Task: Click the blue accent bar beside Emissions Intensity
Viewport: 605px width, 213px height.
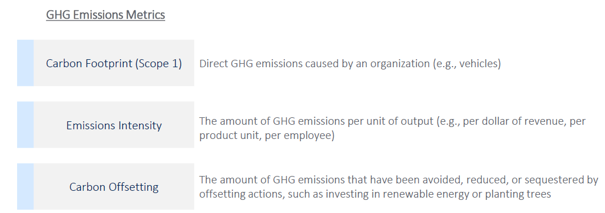Action: (25, 125)
